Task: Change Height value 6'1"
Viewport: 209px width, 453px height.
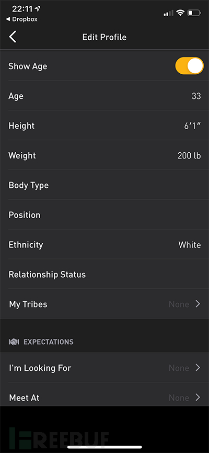Action: pos(193,126)
